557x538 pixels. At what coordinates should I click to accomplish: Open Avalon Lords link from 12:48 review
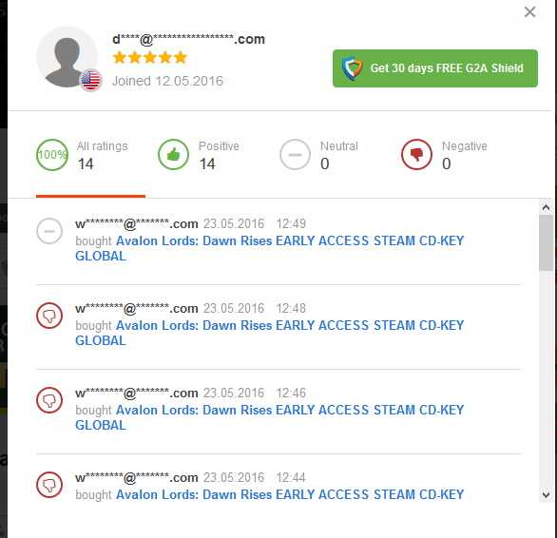tap(270, 333)
